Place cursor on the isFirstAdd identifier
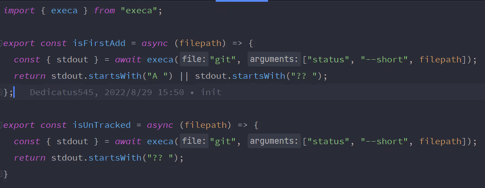The height and width of the screenshot is (188, 485). click(99, 43)
